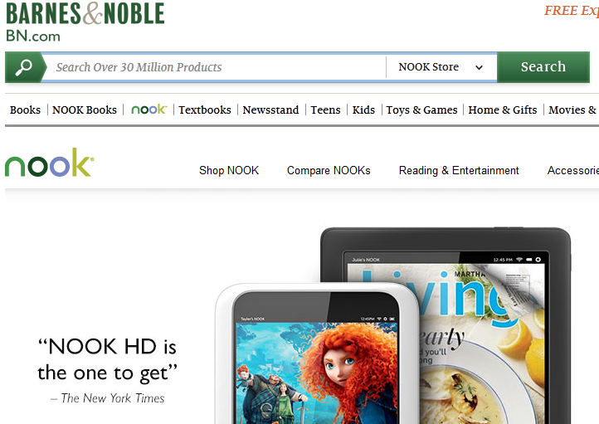Click the Compare NOOKs link
599x424 pixels.
click(x=329, y=170)
